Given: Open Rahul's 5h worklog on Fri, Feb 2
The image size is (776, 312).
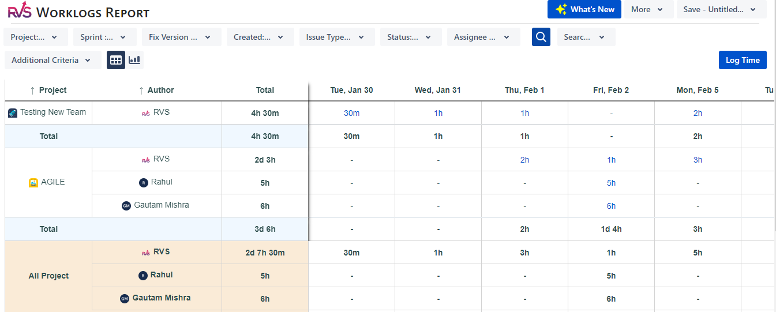Looking at the screenshot, I should click(611, 183).
